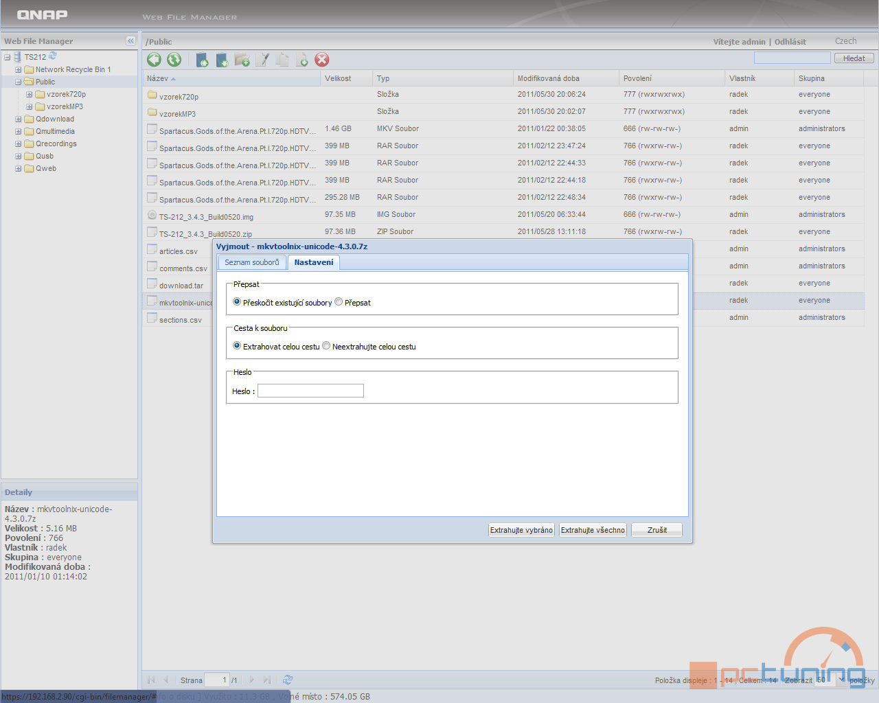Expand the Qusb tree node
879x703 pixels.
point(19,156)
